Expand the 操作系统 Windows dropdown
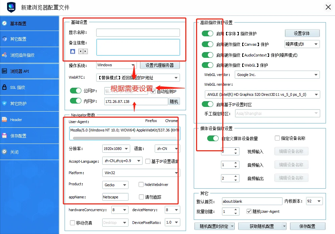The height and width of the screenshot is (234, 335). point(133,65)
